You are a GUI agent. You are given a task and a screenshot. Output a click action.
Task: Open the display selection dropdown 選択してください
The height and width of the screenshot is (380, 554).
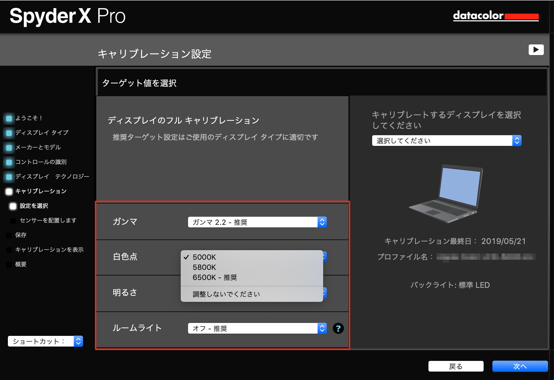447,141
